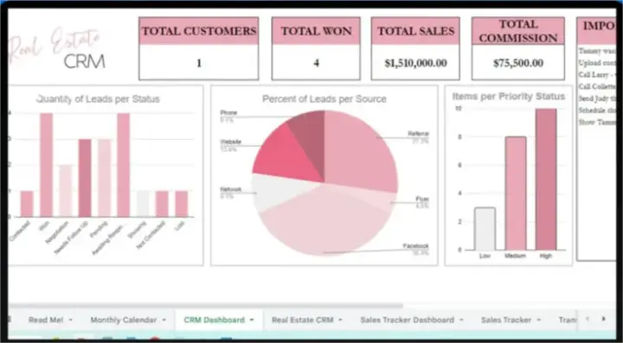The height and width of the screenshot is (343, 623).
Task: Open the Read Me! sheet tab
Action: click(x=46, y=320)
